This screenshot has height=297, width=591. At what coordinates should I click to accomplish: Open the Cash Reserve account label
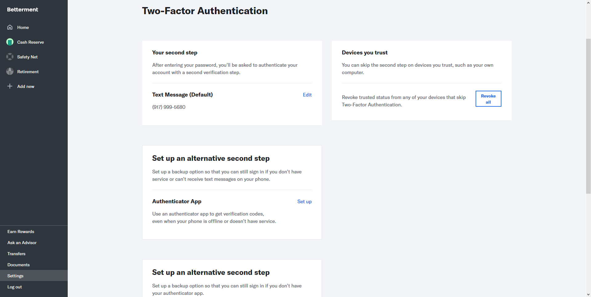pos(30,42)
